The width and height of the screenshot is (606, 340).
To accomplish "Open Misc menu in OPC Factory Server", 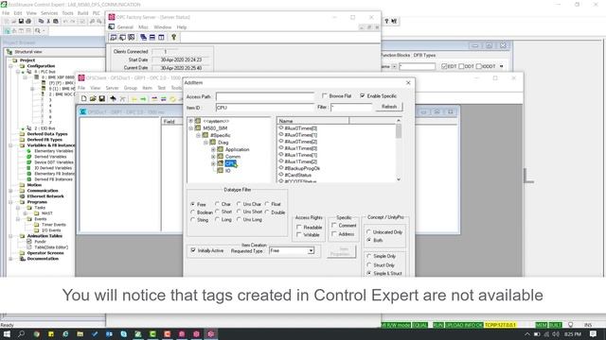I will pyautogui.click(x=143, y=27).
